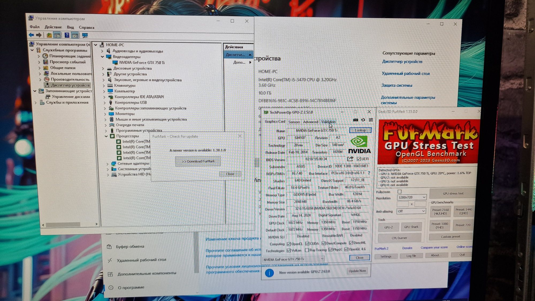Select Performance (Производительность) node
Screen dimensions: 535x301
point(70,79)
